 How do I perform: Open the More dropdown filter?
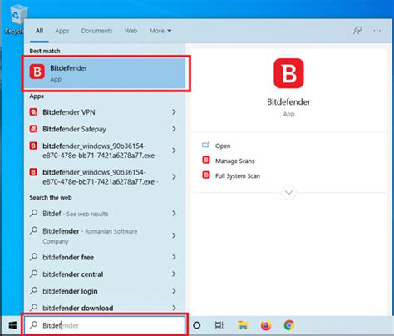click(x=160, y=31)
